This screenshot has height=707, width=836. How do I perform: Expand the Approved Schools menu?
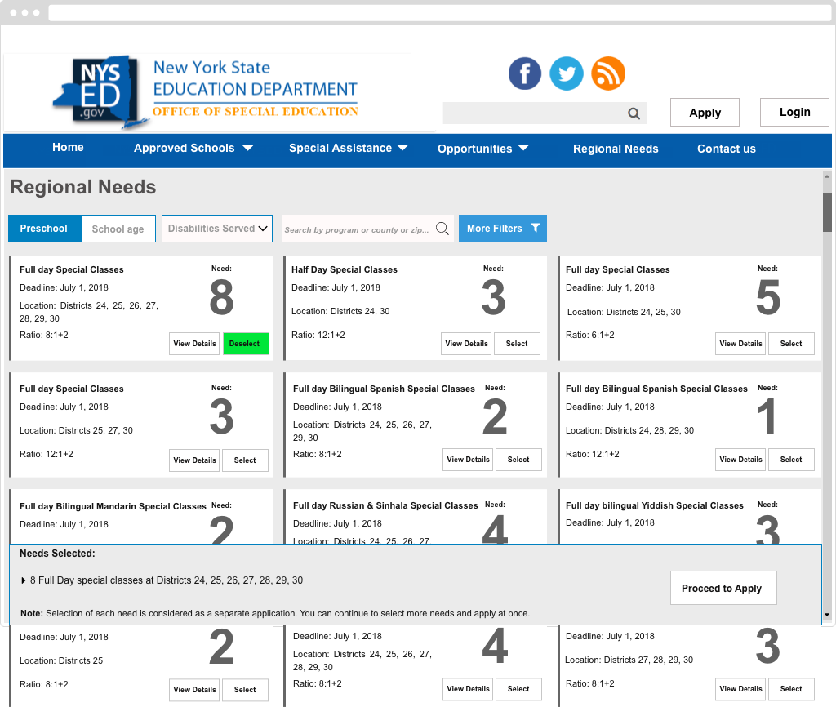(x=193, y=149)
